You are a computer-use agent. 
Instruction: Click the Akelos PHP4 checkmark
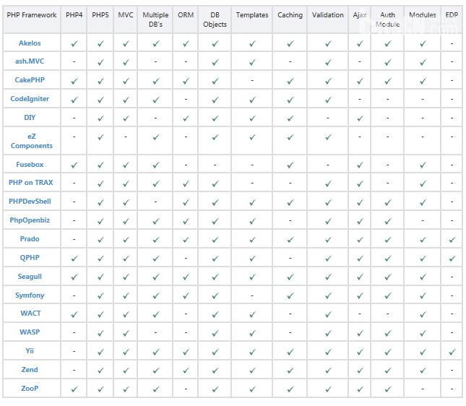(x=74, y=44)
